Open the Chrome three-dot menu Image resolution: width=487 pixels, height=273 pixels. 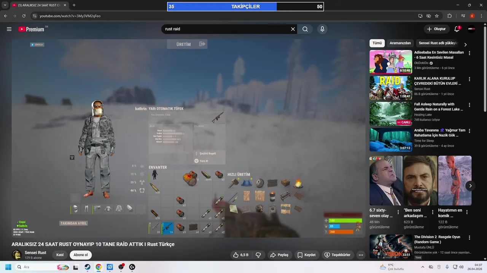pyautogui.click(x=481, y=16)
